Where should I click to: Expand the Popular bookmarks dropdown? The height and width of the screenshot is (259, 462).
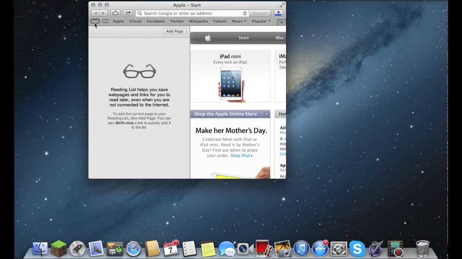[261, 21]
